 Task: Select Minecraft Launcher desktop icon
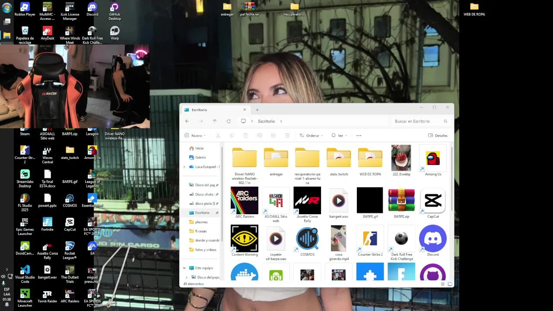point(25,298)
